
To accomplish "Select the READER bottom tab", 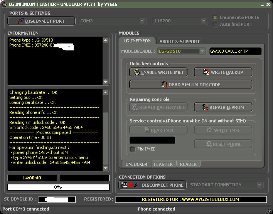I will tap(188, 164).
